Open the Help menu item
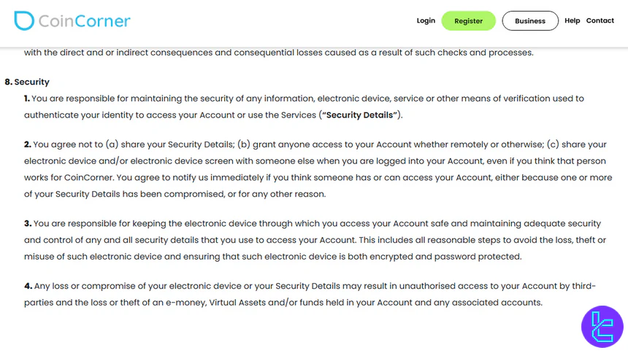The image size is (628, 353). pyautogui.click(x=572, y=20)
